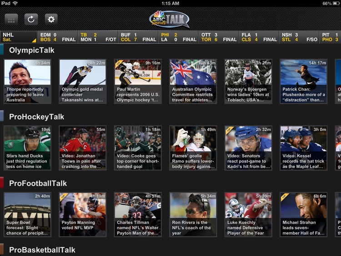Image resolution: width=341 pixels, height=256 pixels.
Task: Tap the refresh icon
Action: coord(31,20)
